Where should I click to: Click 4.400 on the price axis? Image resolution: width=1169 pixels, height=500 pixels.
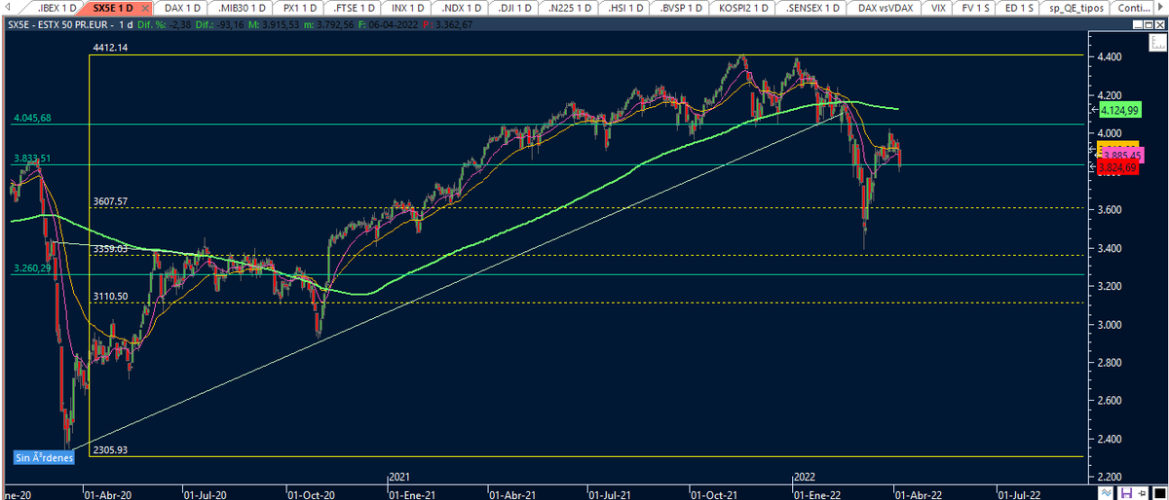tap(1109, 57)
